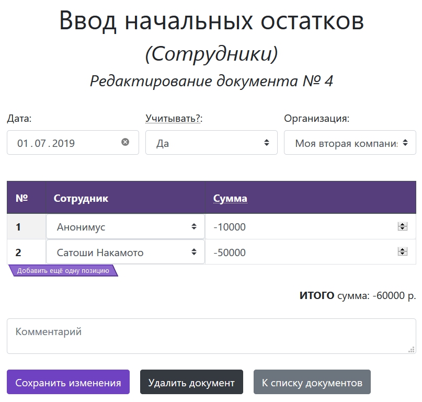This screenshot has height=402, width=422.
Task: Clear the date field with the X icon
Action: pyautogui.click(x=125, y=142)
